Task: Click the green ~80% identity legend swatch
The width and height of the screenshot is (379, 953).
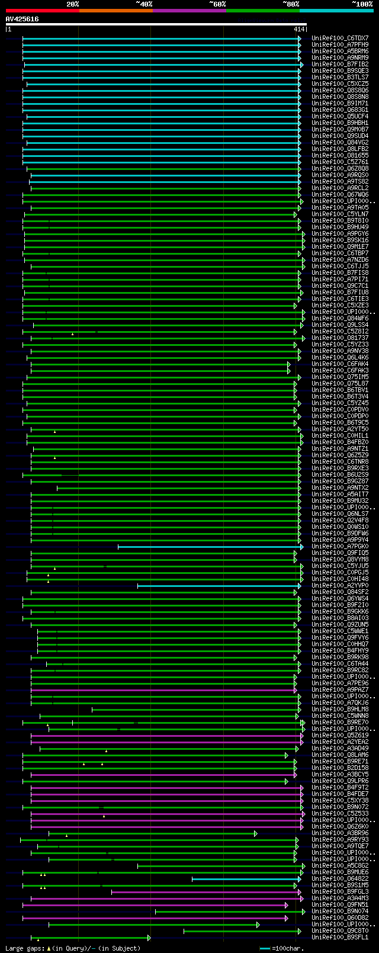Action: tap(263, 10)
